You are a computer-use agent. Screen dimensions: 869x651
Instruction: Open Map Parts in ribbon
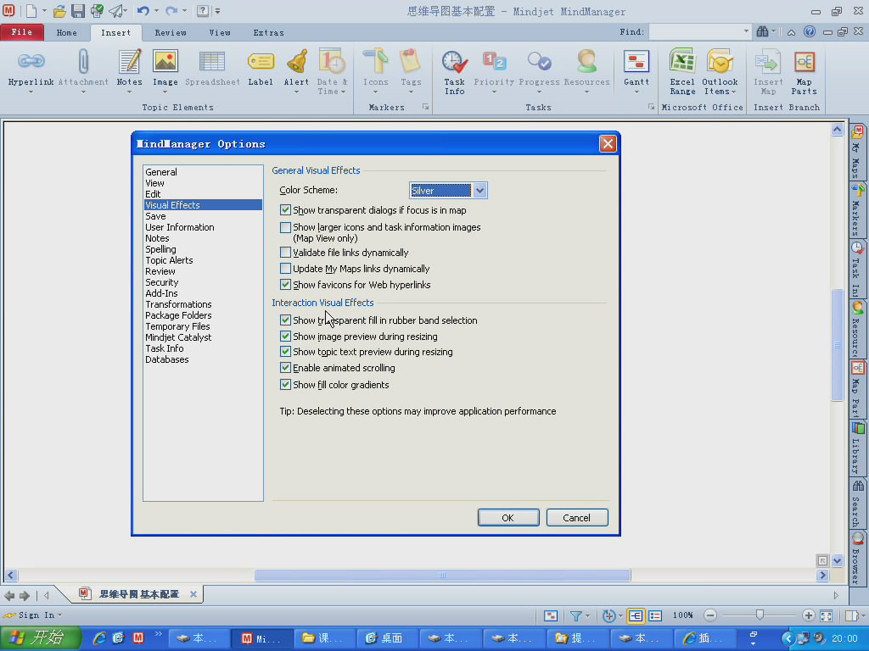click(x=804, y=61)
